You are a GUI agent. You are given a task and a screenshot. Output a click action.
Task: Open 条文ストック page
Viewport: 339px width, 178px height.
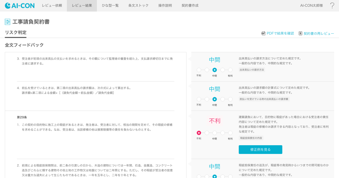[138, 6]
